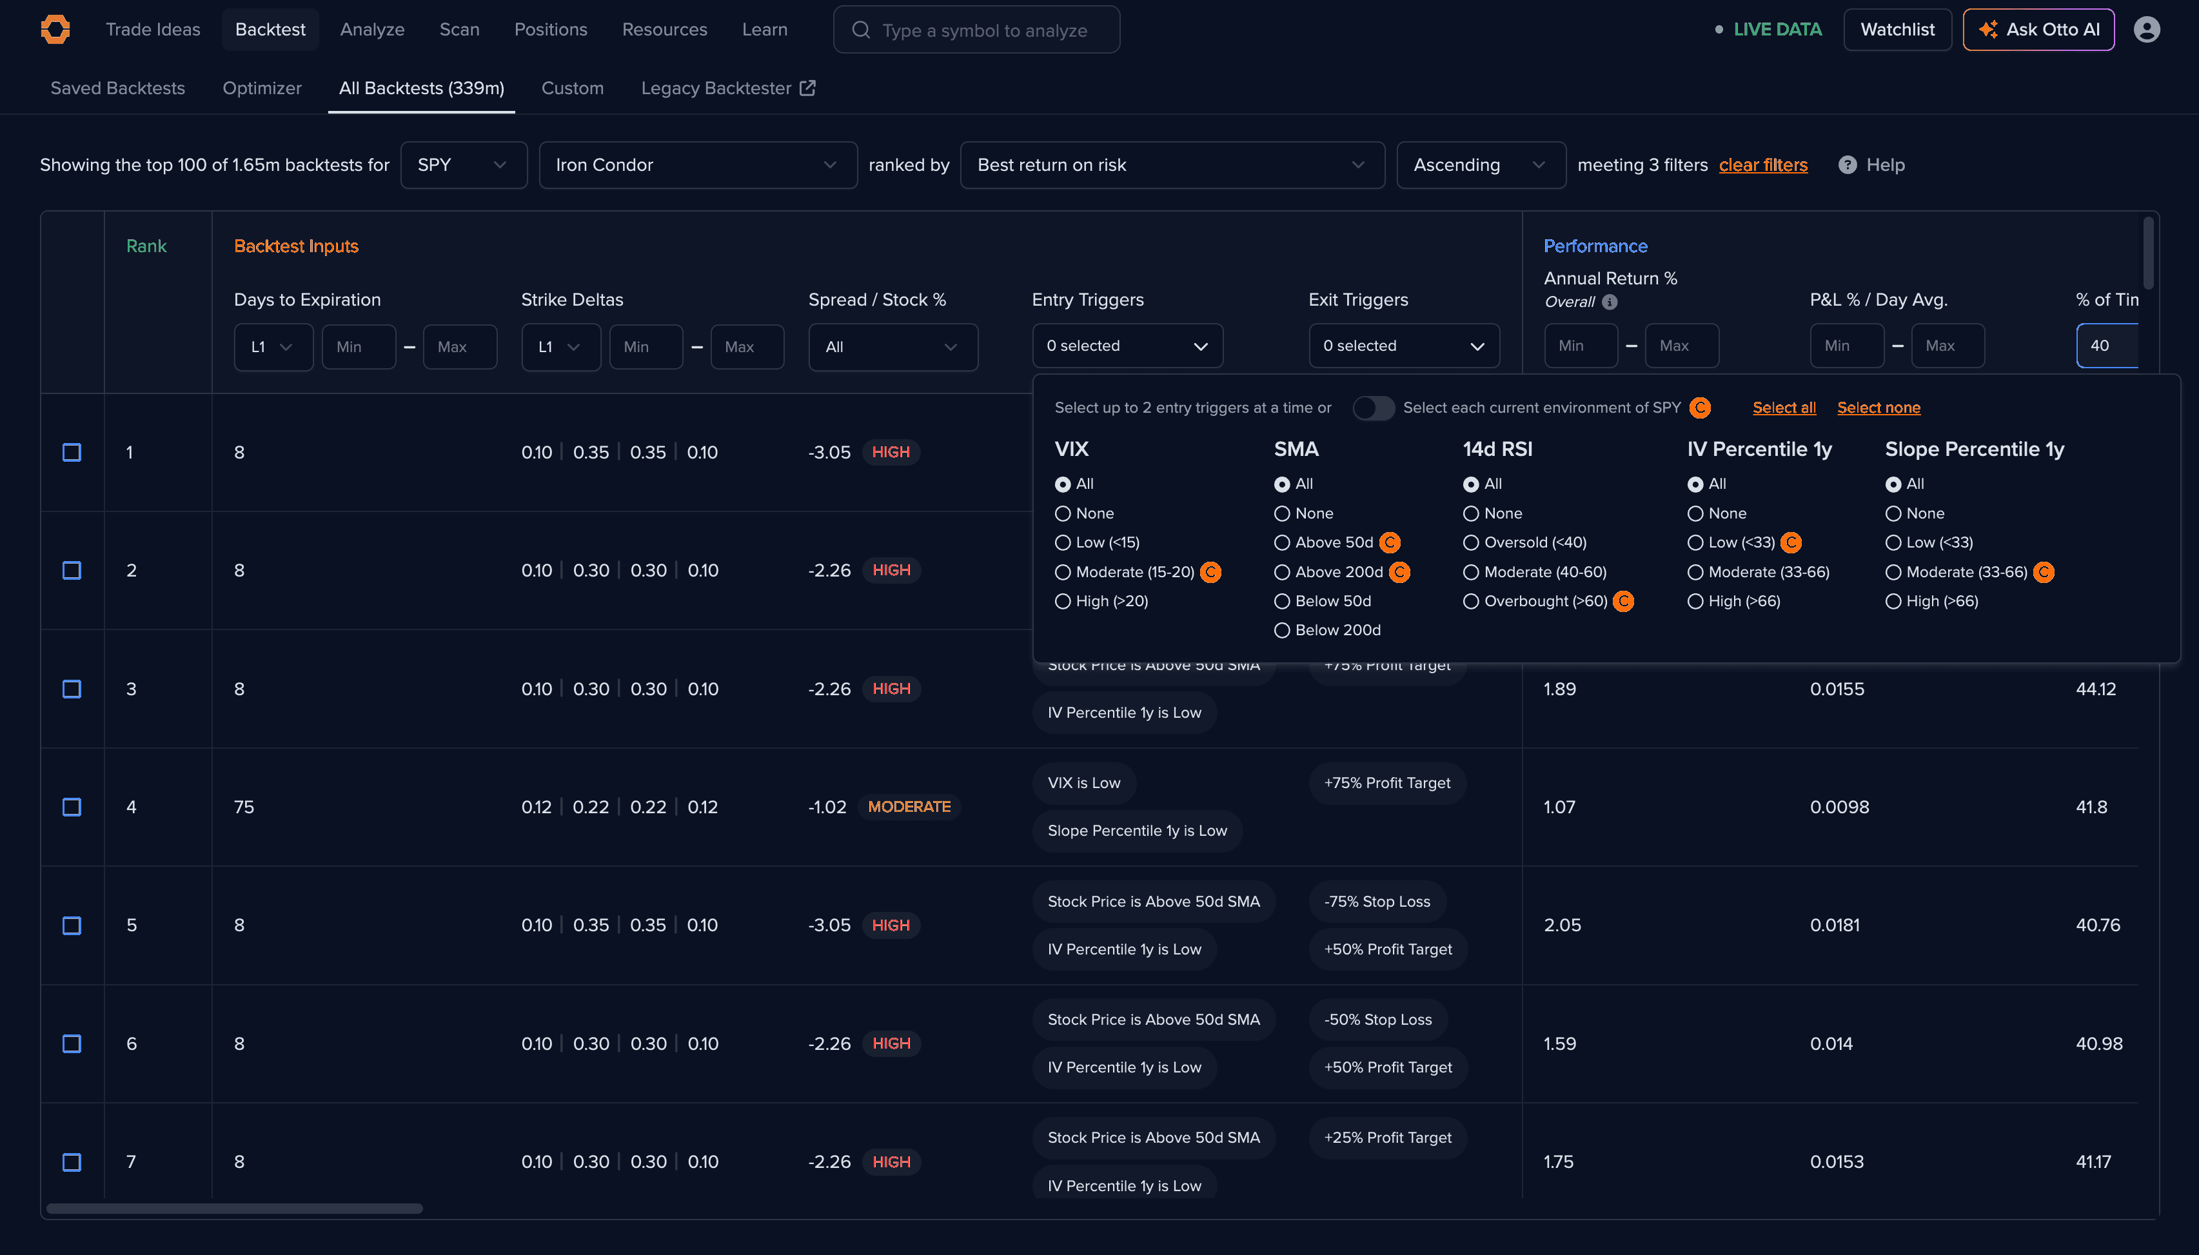Screen dimensions: 2199x1255
Task: Open the Best return on risk dropdown
Action: [x=1172, y=164]
